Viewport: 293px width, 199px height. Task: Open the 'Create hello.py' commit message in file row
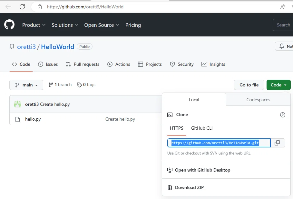(120, 119)
